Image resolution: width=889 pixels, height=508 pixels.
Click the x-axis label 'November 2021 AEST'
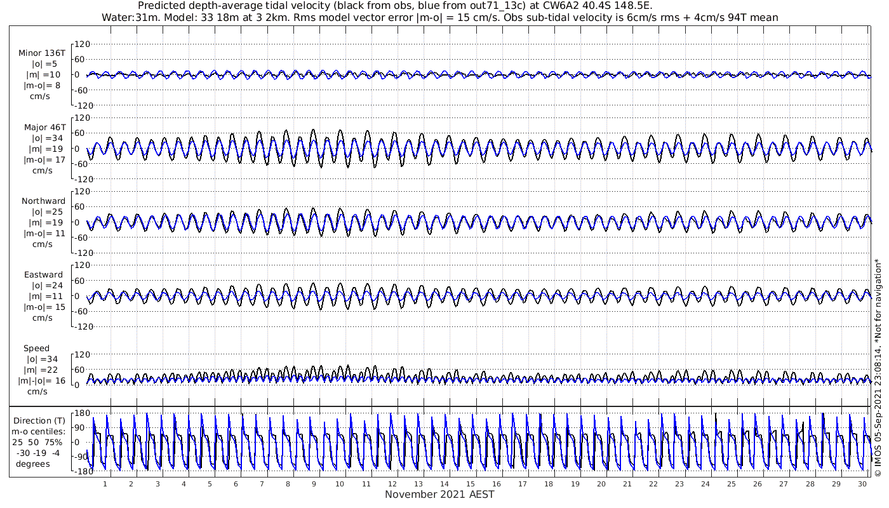tap(439, 495)
